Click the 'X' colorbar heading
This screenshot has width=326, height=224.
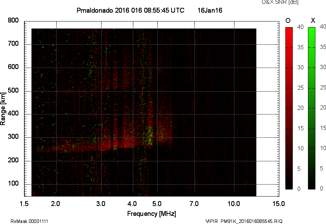coord(313,20)
